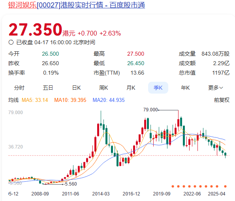The height and width of the screenshot is (201, 235).
Task: Select the 日K chart tab
Action: (x=77, y=88)
